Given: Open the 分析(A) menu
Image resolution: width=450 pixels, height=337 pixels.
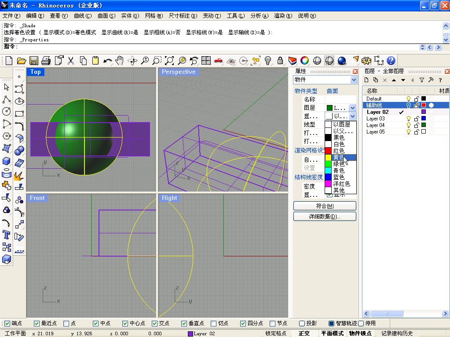Looking at the screenshot, I should point(259,16).
